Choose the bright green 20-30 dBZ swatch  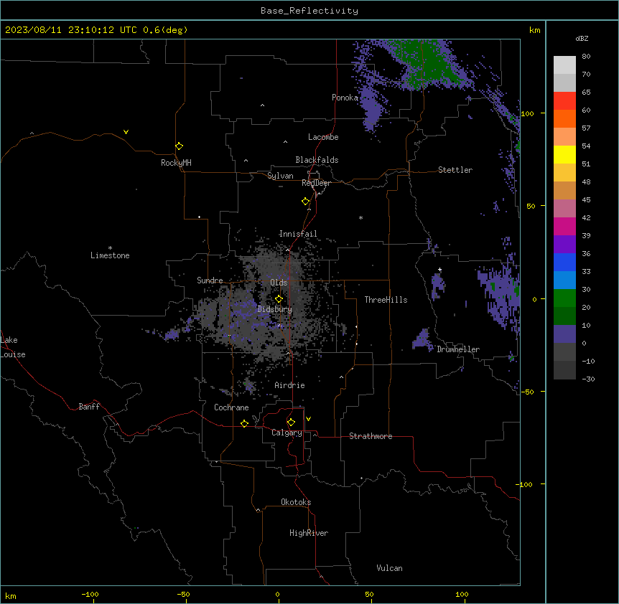tap(564, 298)
